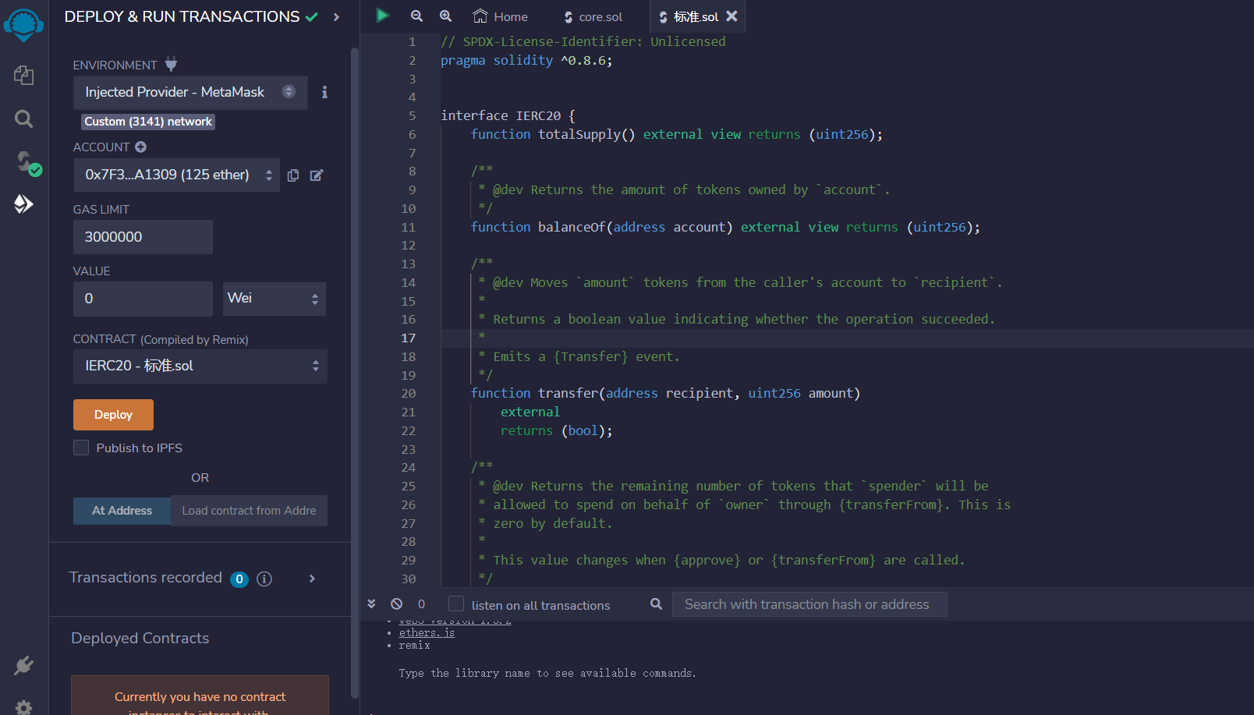Run the script with the green play icon
The width and height of the screenshot is (1254, 715).
tap(381, 16)
